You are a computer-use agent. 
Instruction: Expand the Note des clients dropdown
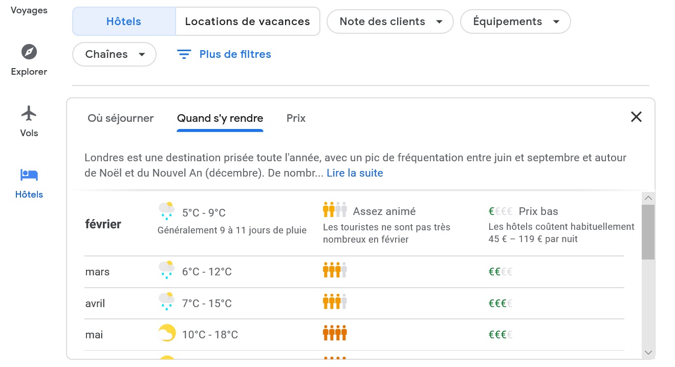tap(390, 21)
